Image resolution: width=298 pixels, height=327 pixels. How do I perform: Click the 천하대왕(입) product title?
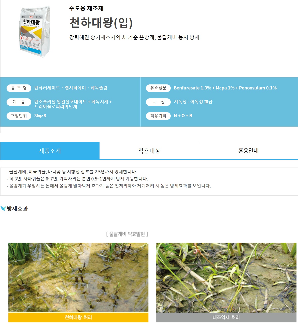click(101, 23)
